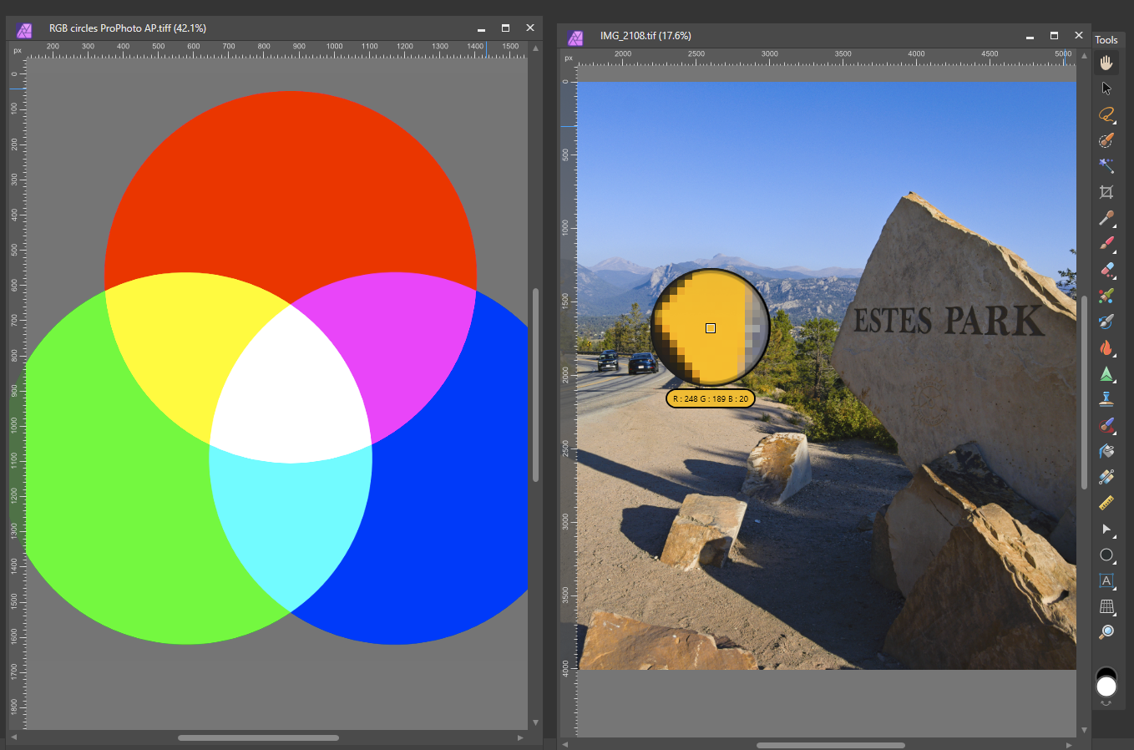This screenshot has height=750, width=1134.
Task: Click the IMG_2108.tif (17.6%) title
Action: coord(645,36)
